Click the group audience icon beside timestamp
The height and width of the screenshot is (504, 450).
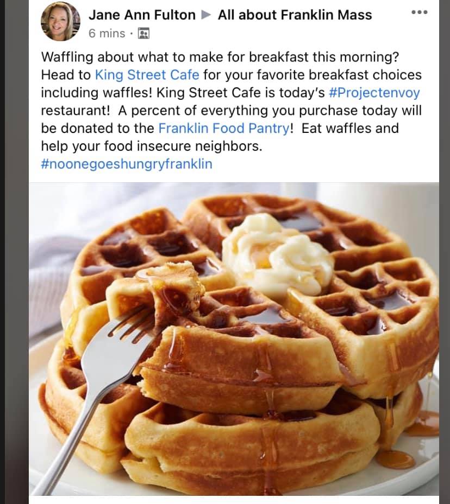tap(143, 34)
